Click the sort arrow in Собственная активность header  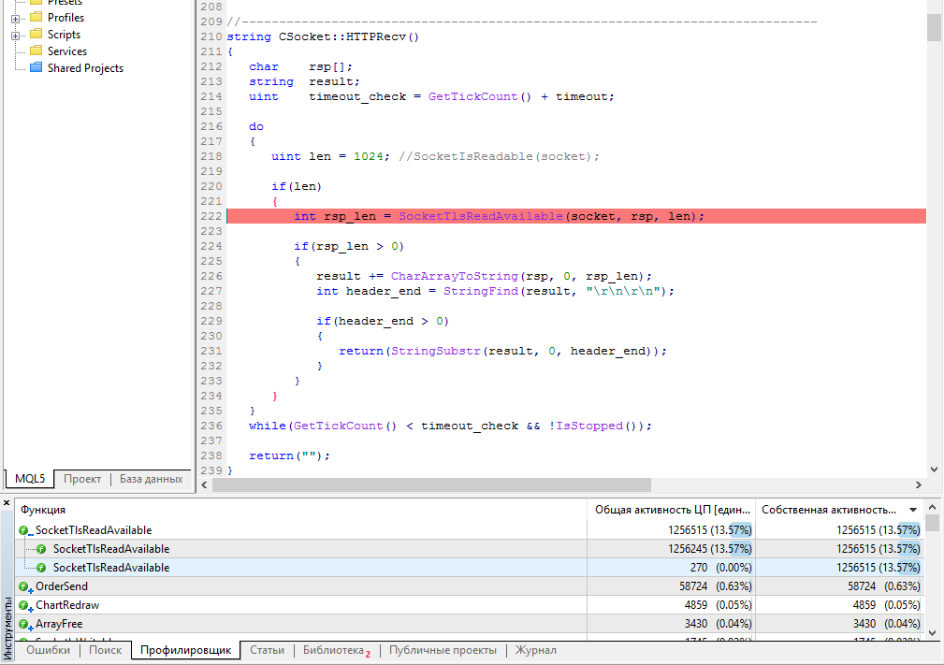click(x=913, y=511)
